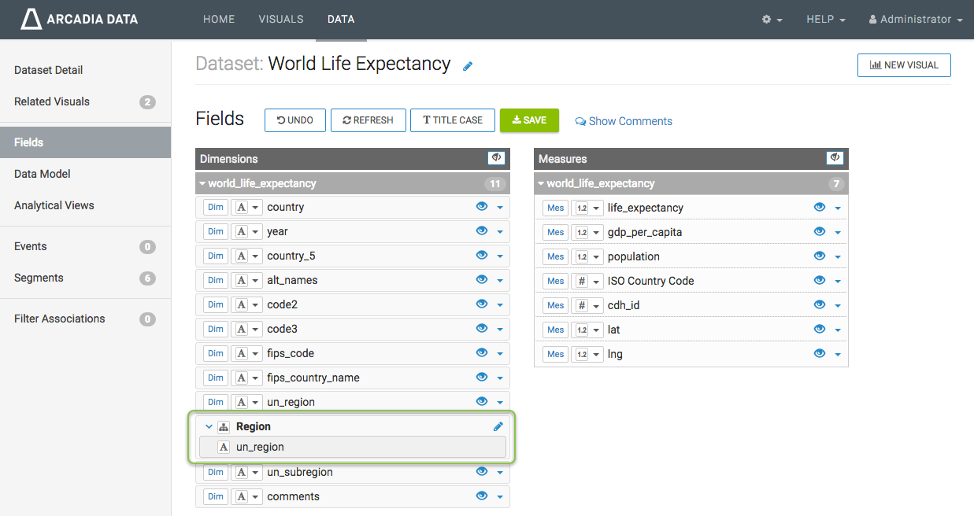
Task: Click the pencil icon beside dataset title
Action: (x=468, y=66)
